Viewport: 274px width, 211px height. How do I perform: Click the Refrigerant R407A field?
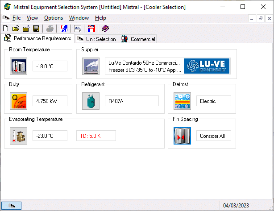coord(132,101)
